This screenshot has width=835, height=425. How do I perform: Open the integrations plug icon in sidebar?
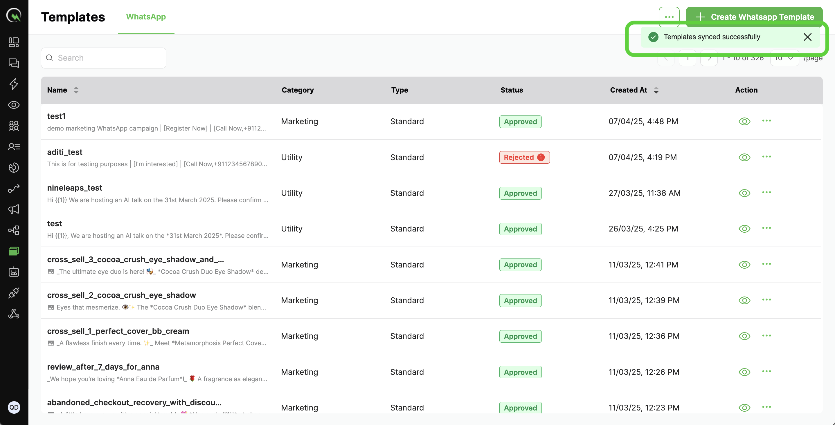(x=14, y=293)
